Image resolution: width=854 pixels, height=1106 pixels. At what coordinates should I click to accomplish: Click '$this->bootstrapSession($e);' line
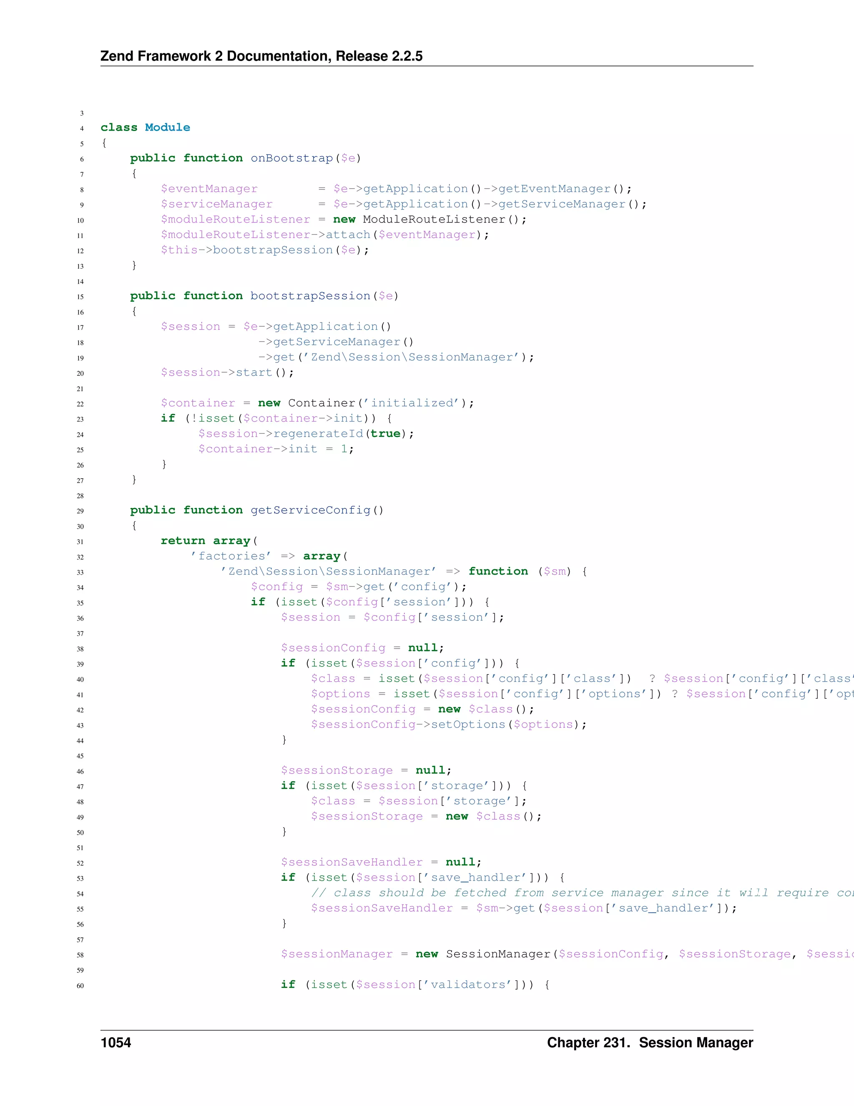tap(265, 250)
